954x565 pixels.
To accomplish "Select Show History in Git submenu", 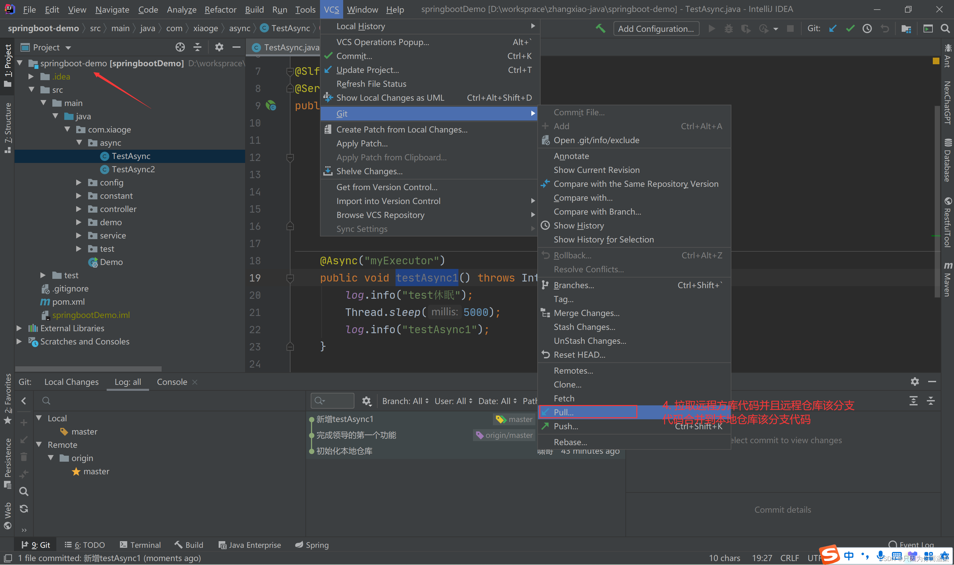I will (634, 226).
